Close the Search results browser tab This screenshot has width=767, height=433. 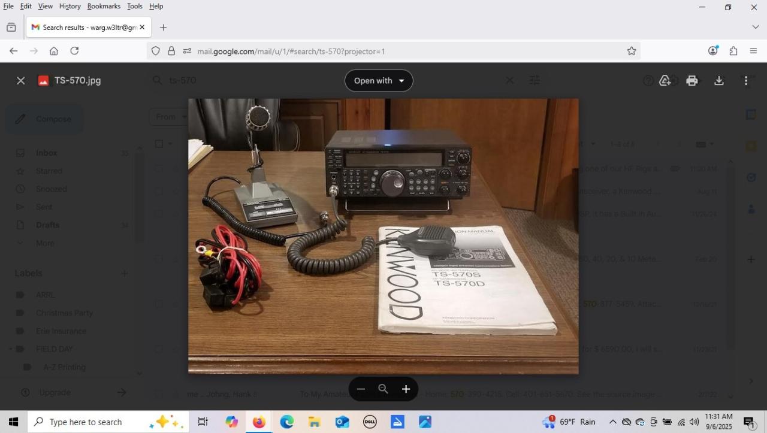(x=142, y=28)
